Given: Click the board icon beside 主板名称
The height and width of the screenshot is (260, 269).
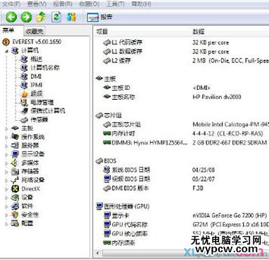Looking at the screenshot, I should (107, 96).
